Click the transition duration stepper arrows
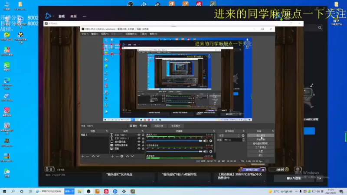347x195 pixels. (244, 140)
